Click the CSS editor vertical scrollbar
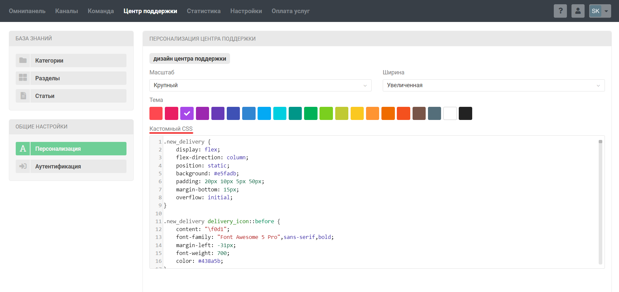 (600, 203)
